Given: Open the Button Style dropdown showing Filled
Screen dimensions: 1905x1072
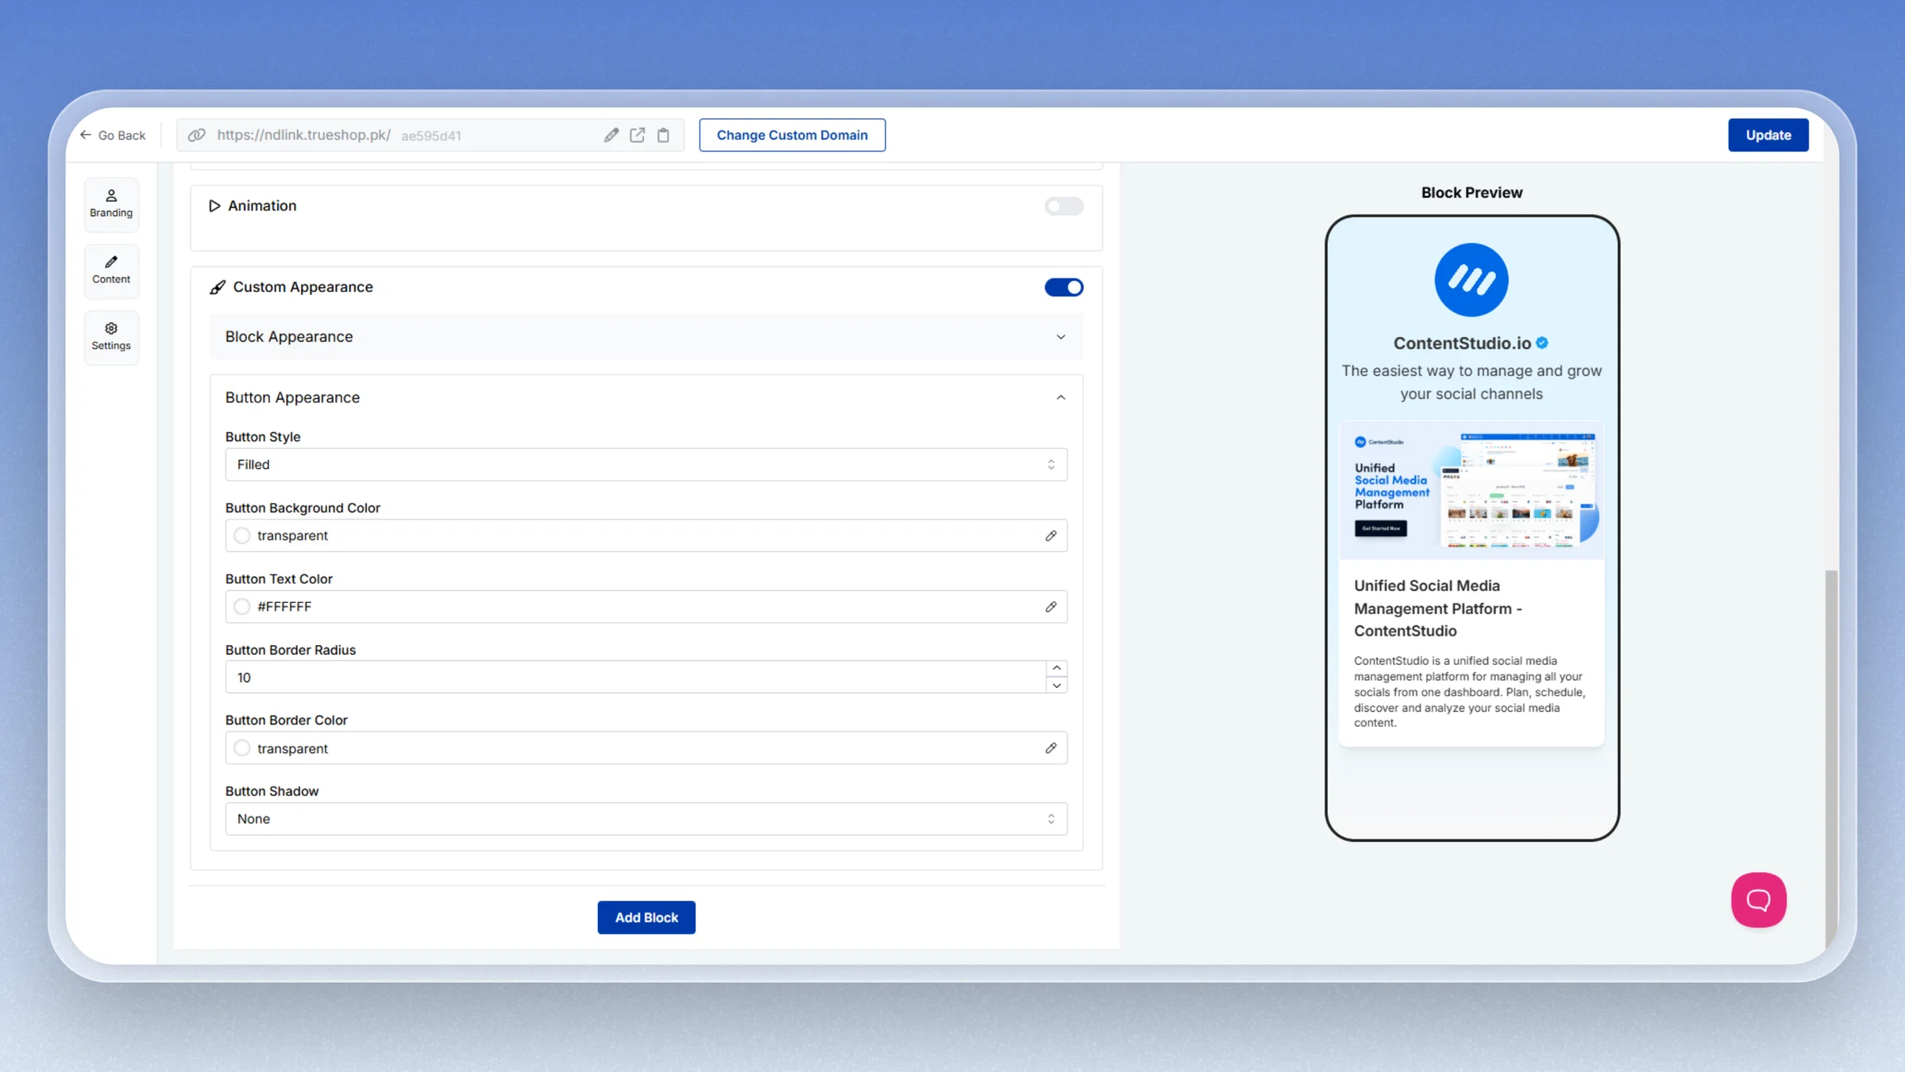Looking at the screenshot, I should click(x=646, y=464).
